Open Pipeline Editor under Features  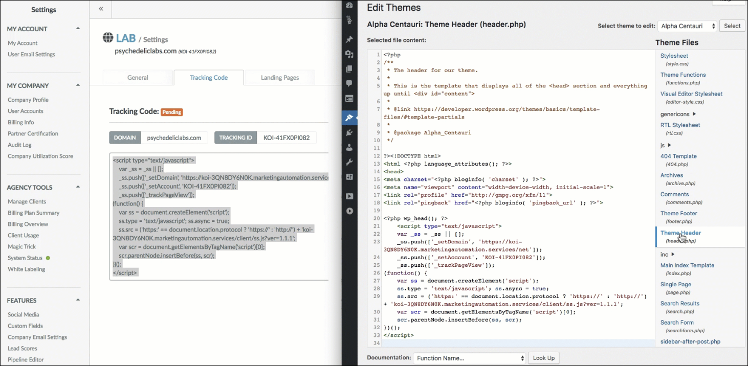pyautogui.click(x=26, y=359)
